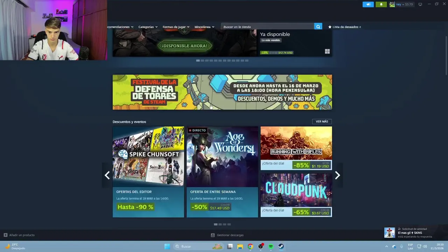The width and height of the screenshot is (448, 252).
Task: Click the star icon beside Lista de deseados
Action: pyautogui.click(x=330, y=27)
